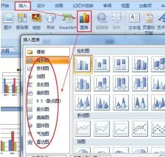Choose 雷达图 chart category
Viewport: 165px width, 157px height.
[47, 142]
